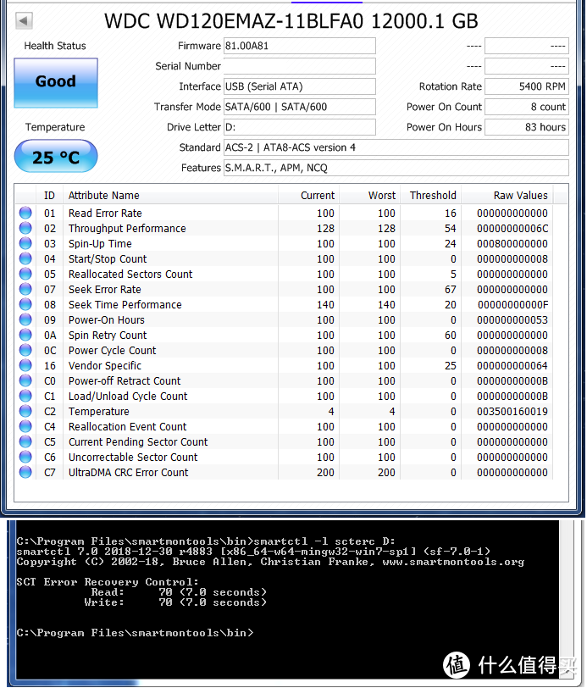Screen dimensions: 587x688
Task: Click status orb for Power-On Hours row
Action: pyautogui.click(x=25, y=319)
